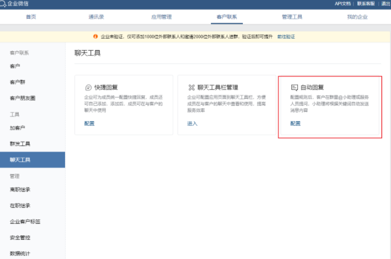Open the 首页 tab

(31, 17)
